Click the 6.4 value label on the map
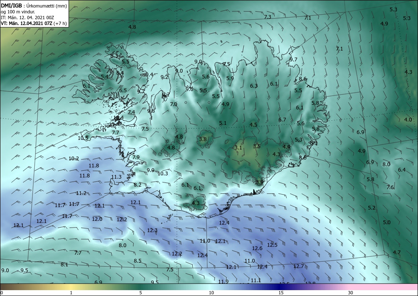 tap(402, 170)
